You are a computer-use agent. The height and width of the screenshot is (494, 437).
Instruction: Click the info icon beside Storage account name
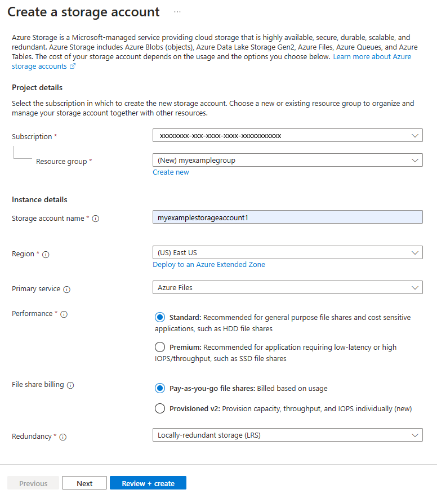tap(95, 218)
